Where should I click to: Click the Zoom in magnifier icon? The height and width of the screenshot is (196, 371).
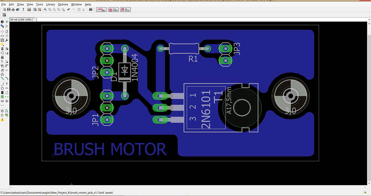[50, 9]
